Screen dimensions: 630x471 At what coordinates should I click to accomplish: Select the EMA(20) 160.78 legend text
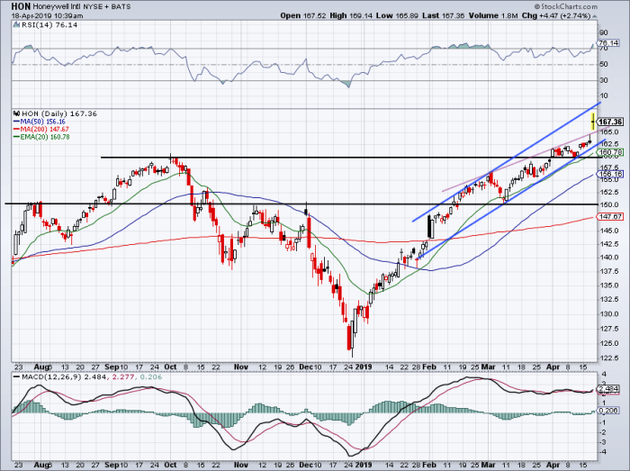tap(45, 137)
